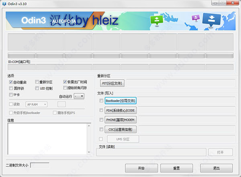Viewport: 241px width, 177px height.
Task: Click the info log scrollbar down arrow
Action: 89,152
